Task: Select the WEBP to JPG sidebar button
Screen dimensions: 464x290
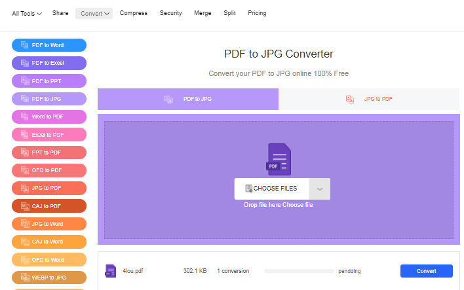Action: (49, 278)
